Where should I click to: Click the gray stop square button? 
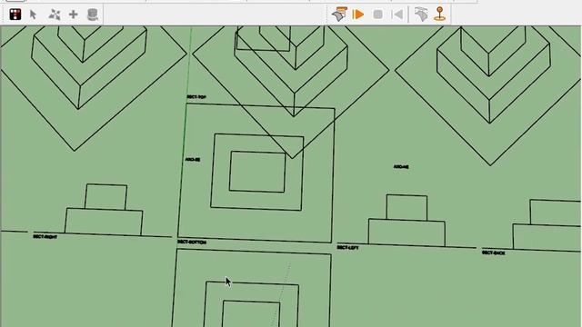tap(378, 15)
